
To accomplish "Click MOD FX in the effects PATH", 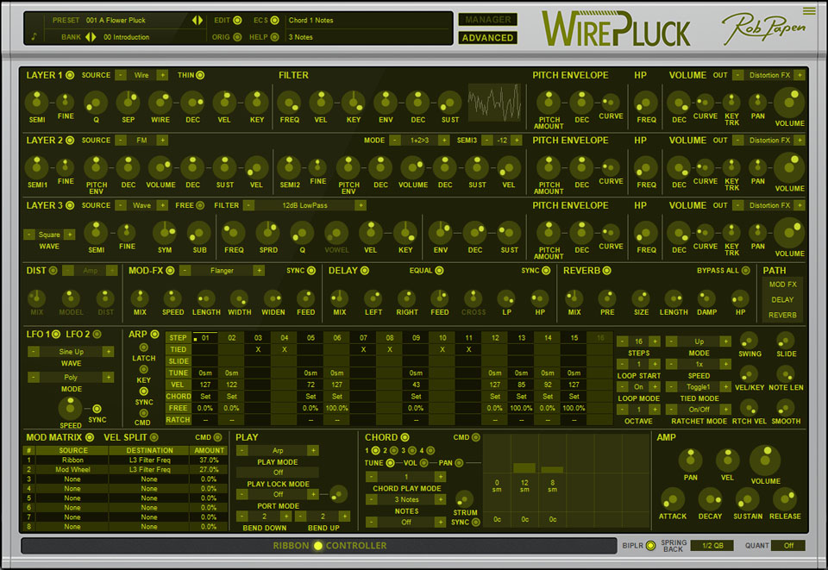I will (x=782, y=285).
